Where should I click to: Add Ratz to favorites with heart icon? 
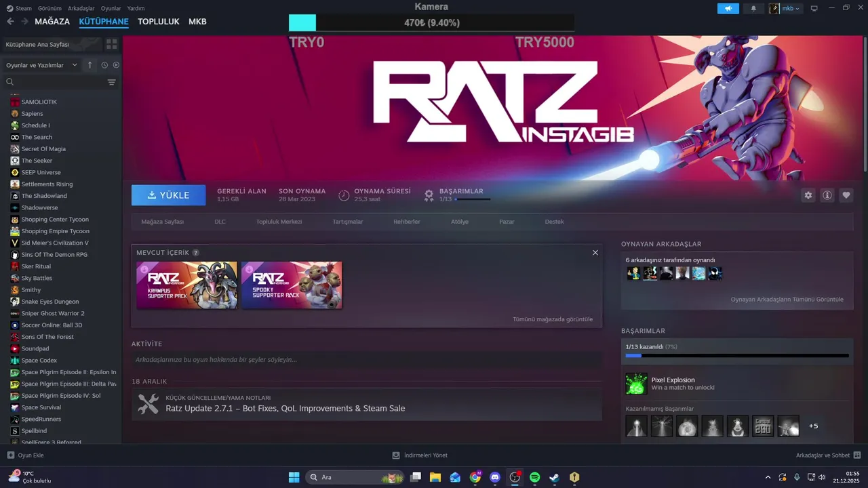846,195
